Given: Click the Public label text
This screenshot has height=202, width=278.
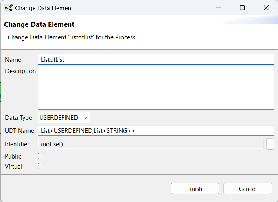Looking at the screenshot, I should (13, 156).
